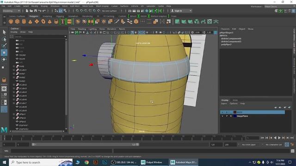296x166 pixels.
Task: Expand the pPipe1 node in Outliner
Action: [x=14, y=114]
